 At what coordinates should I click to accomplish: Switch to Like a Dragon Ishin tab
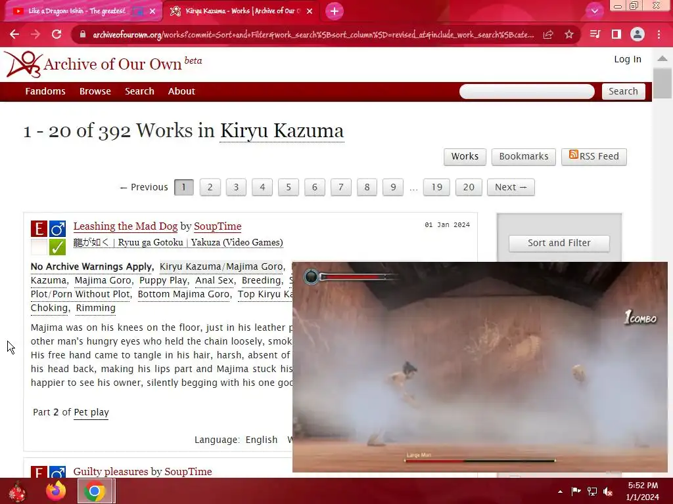click(x=78, y=11)
